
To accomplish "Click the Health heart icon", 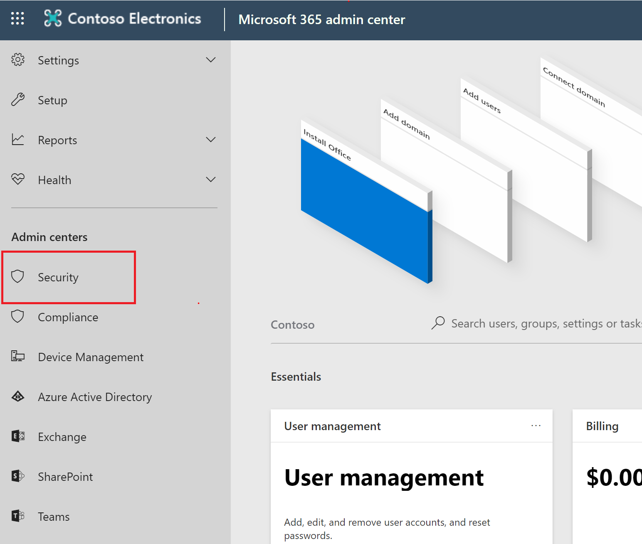I will 18,180.
